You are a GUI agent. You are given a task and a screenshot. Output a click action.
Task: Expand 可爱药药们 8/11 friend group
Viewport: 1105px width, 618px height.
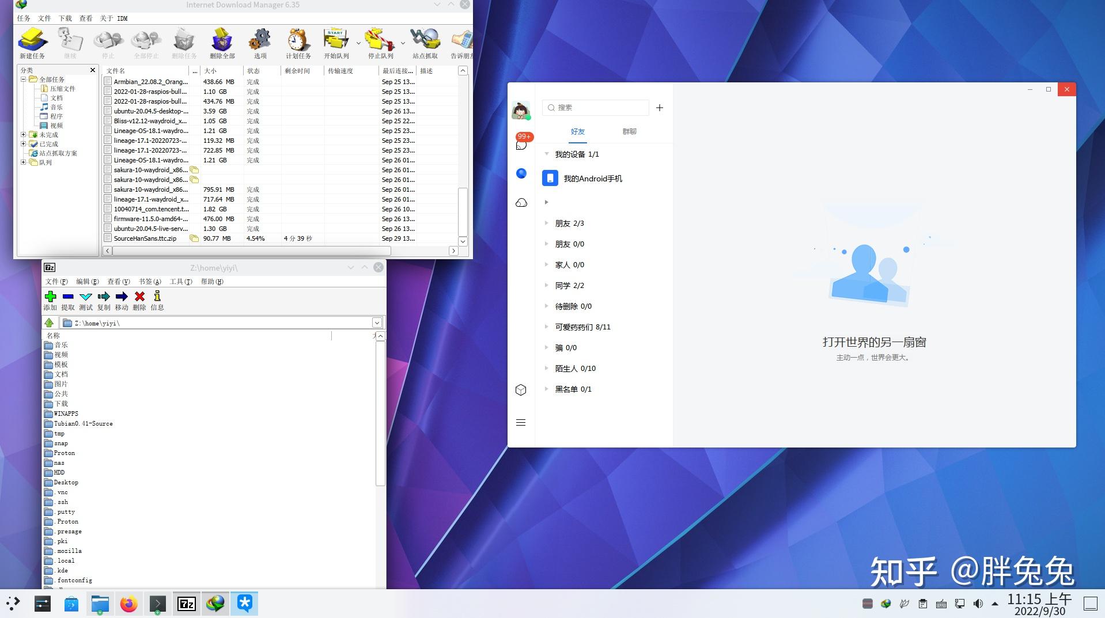click(x=547, y=327)
